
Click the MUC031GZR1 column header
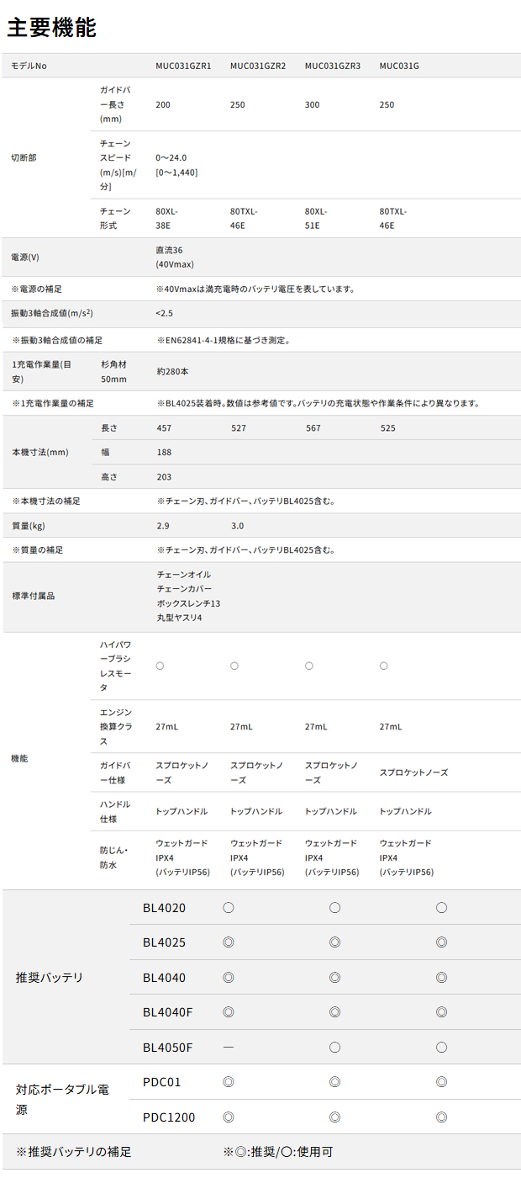click(x=183, y=66)
